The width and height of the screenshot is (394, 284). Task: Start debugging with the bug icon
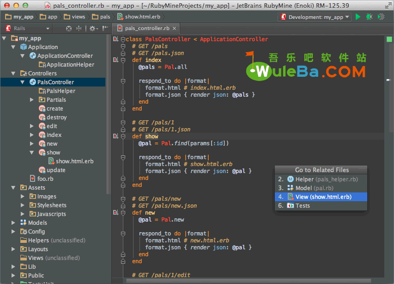click(370, 17)
